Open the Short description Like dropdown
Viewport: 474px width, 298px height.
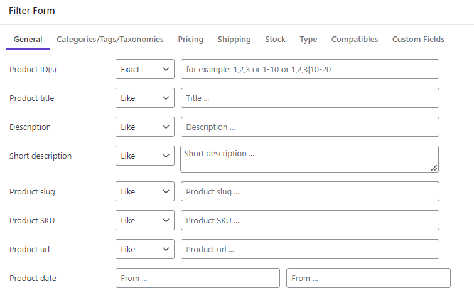coord(145,156)
